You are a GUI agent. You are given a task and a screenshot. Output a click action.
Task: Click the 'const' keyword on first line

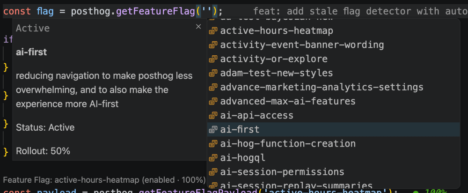[x=17, y=12]
